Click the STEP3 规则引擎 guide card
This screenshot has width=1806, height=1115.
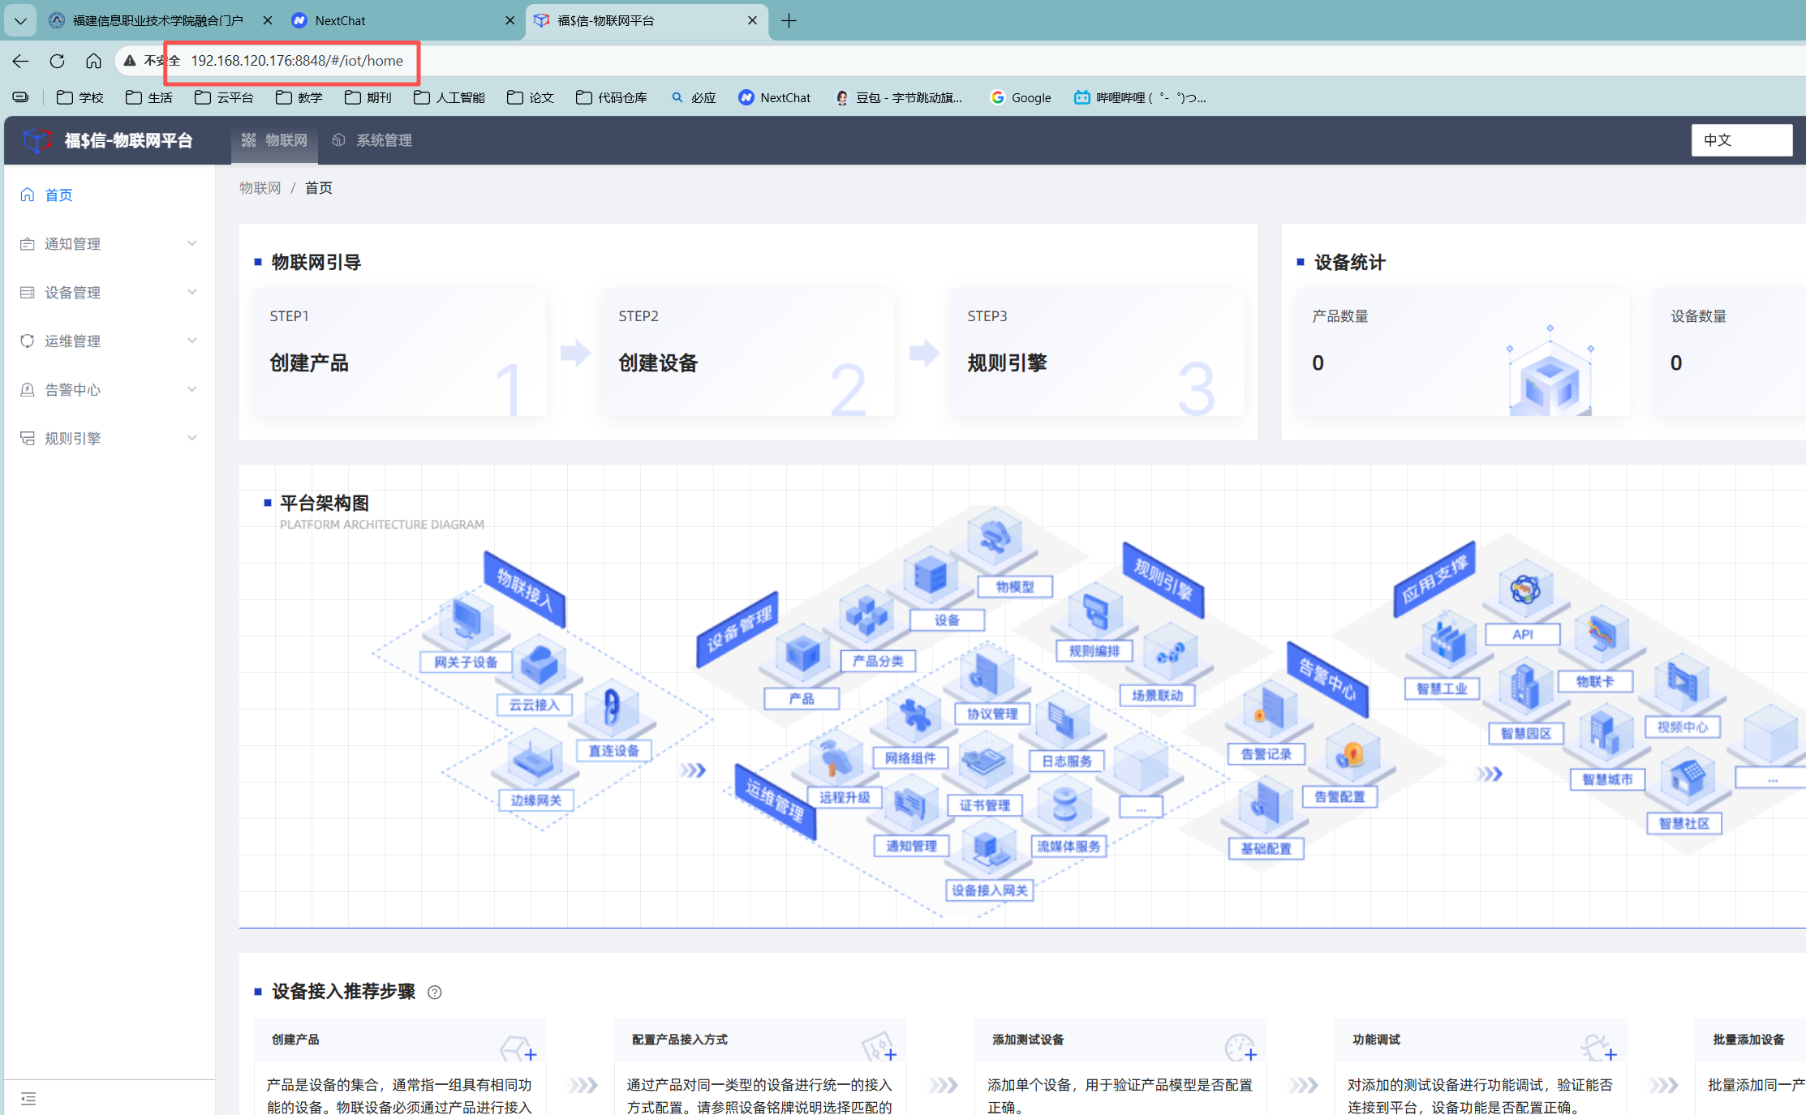point(1097,353)
